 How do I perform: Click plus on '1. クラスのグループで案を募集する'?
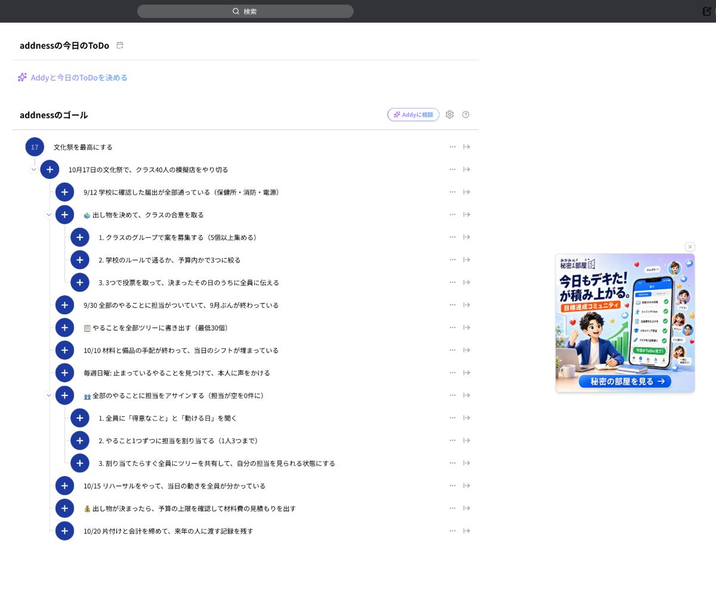79,237
